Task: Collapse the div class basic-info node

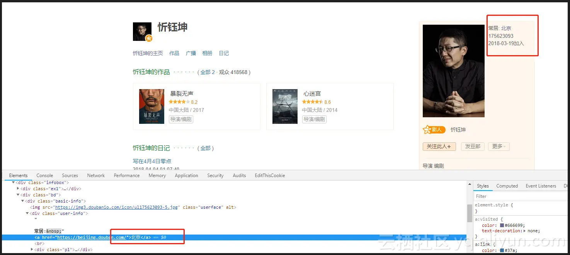Action: click(x=23, y=201)
